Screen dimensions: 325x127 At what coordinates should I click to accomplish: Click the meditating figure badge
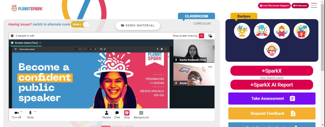coord(282,31)
